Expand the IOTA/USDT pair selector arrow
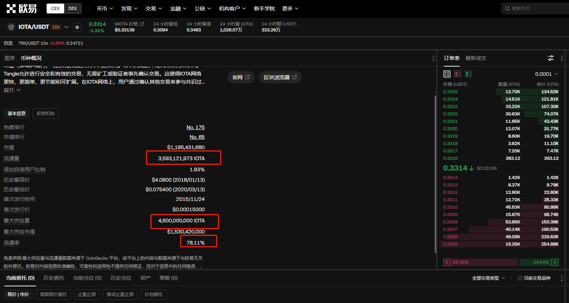The image size is (569, 303). pyautogui.click(x=66, y=27)
